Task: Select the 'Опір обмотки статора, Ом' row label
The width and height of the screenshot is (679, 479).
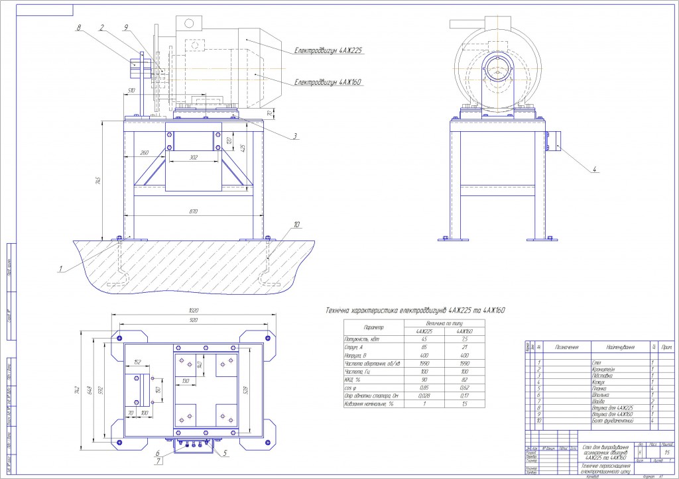Action: click(373, 396)
